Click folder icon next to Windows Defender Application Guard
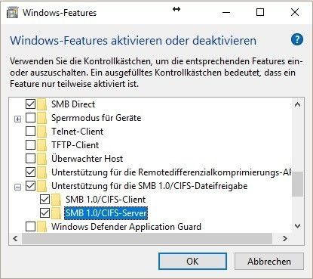 pos(42,227)
